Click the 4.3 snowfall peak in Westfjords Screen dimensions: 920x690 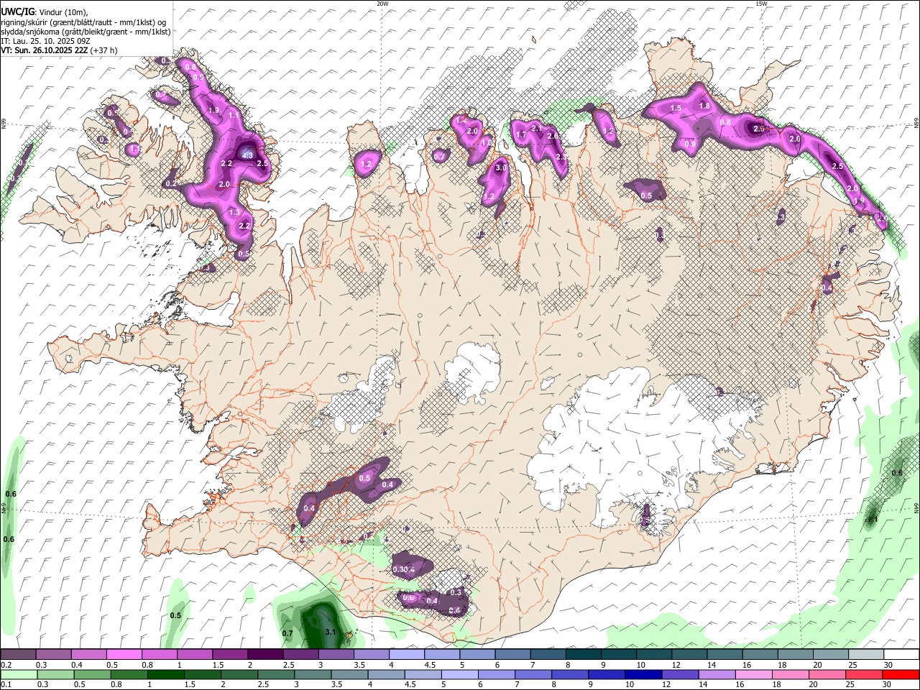coord(247,155)
